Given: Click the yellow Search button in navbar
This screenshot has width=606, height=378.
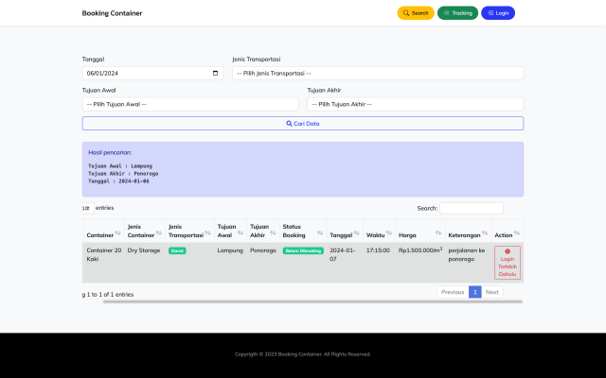Looking at the screenshot, I should pos(415,13).
